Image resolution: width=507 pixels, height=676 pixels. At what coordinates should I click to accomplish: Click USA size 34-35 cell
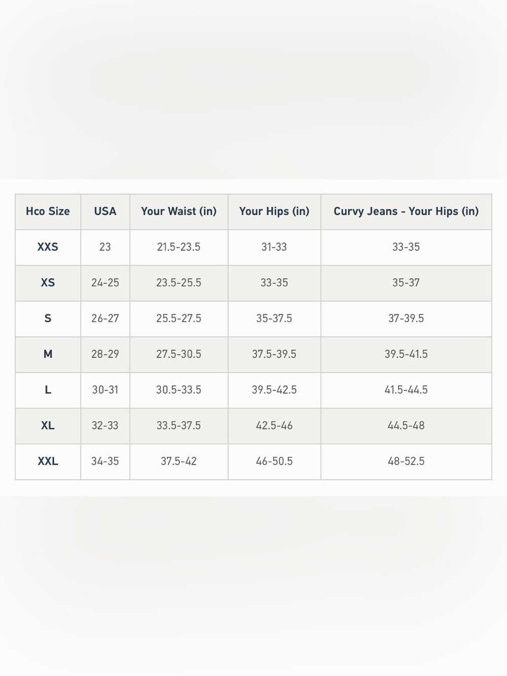(x=105, y=462)
